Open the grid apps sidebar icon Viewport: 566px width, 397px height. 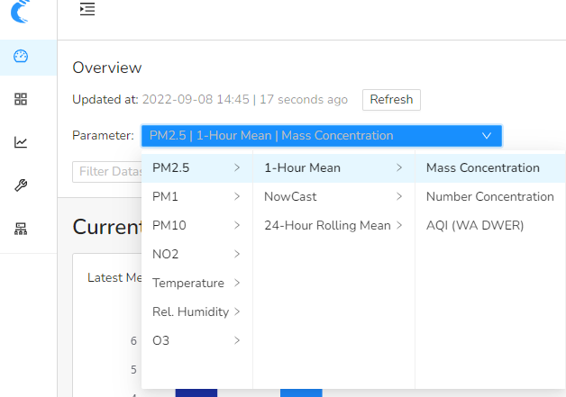pos(21,99)
